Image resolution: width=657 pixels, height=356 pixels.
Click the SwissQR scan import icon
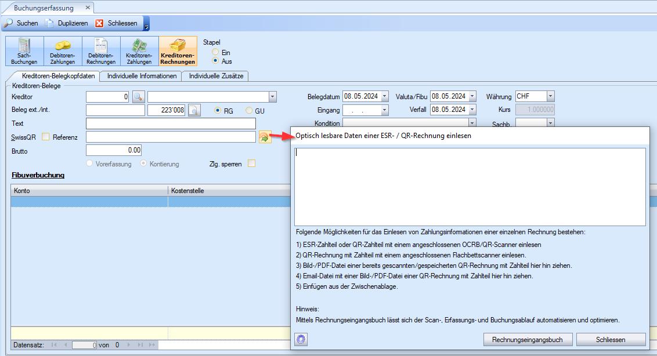(x=265, y=137)
